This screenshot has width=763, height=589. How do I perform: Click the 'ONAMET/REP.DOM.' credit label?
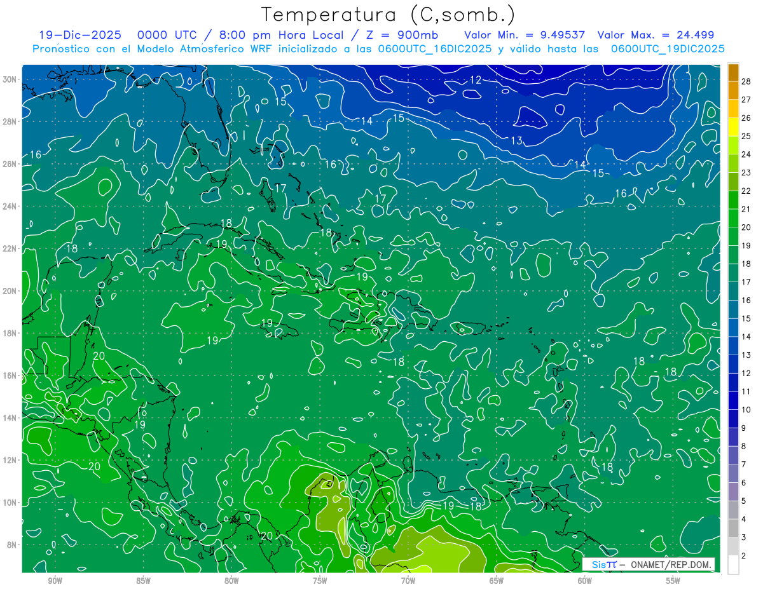point(671,564)
